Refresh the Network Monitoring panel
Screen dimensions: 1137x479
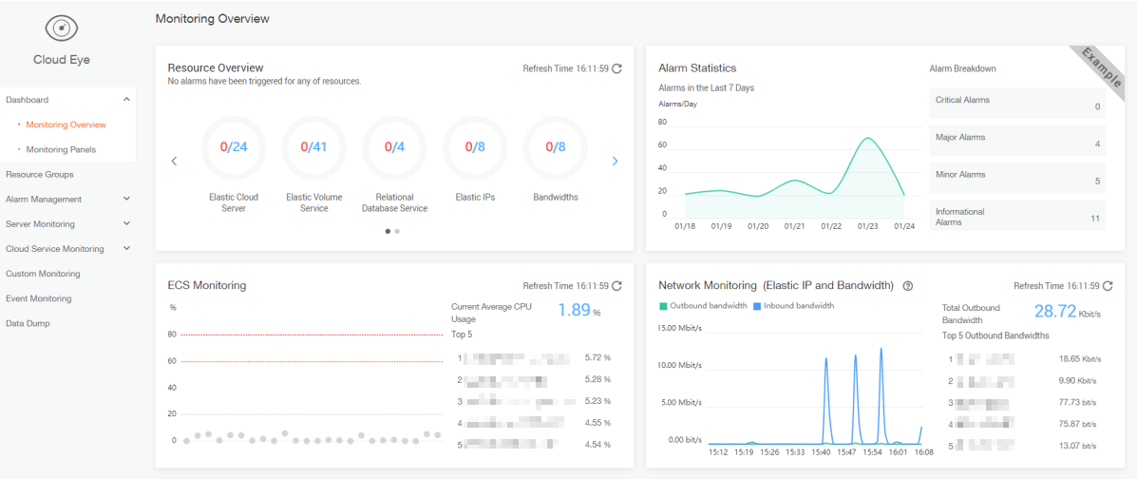pos(1108,286)
